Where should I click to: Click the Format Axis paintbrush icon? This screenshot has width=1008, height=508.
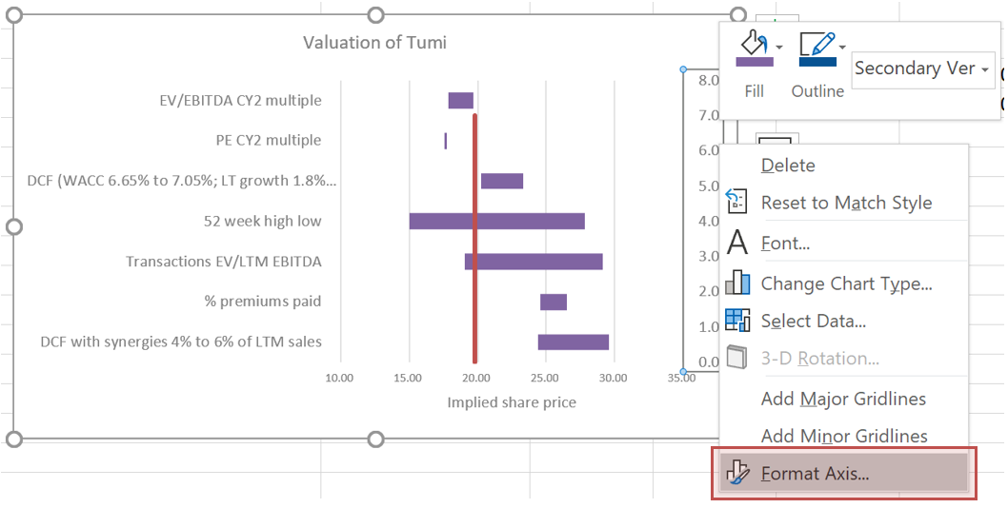tap(737, 473)
